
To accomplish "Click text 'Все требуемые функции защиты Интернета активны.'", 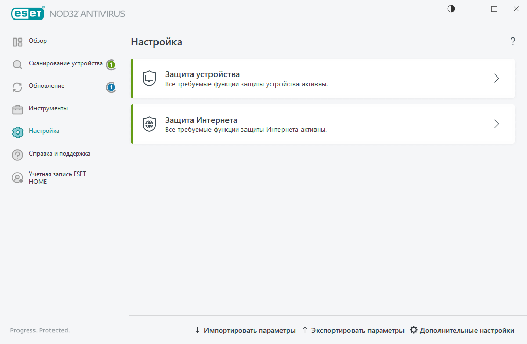I will 245,130.
